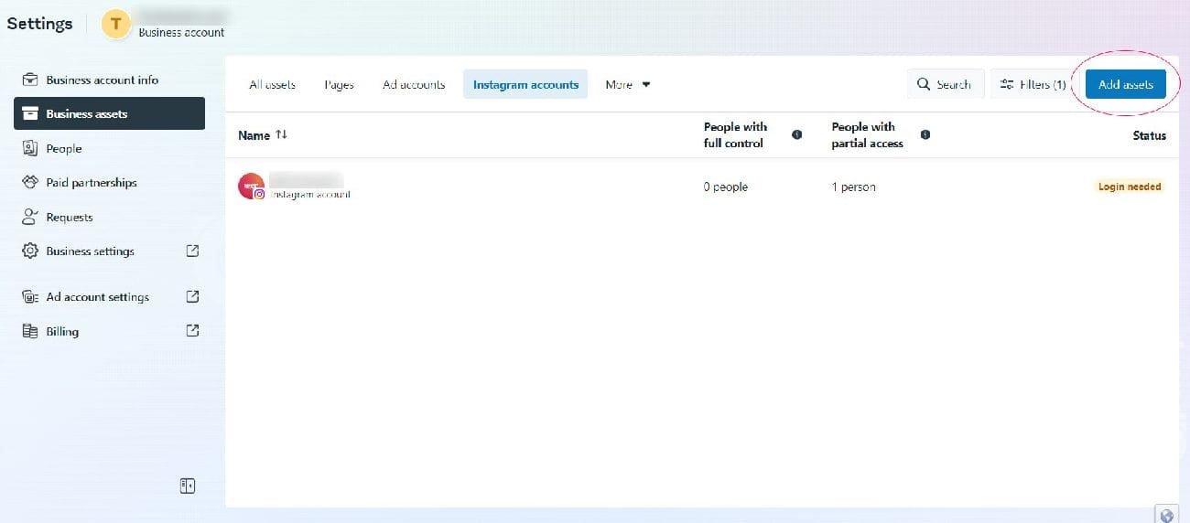Expand the More dropdown tab

tap(628, 84)
